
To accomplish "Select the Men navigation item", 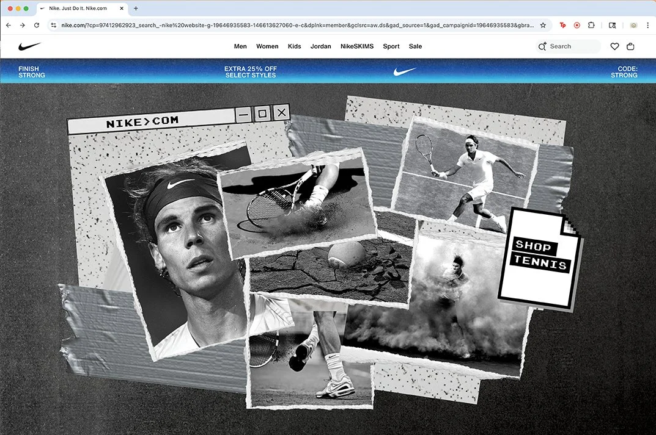I will (x=240, y=46).
